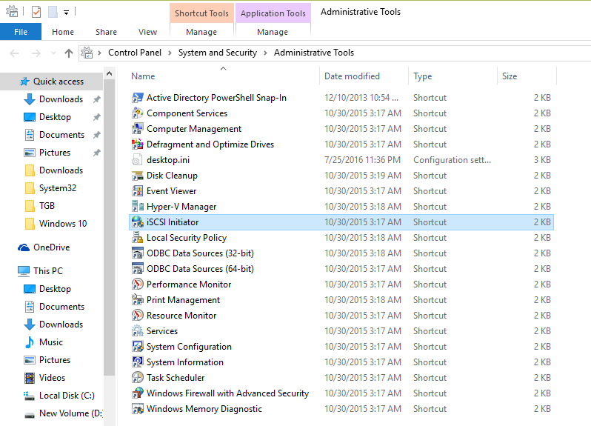
Task: Switch to the Home ribbon tab
Action: pos(63,32)
